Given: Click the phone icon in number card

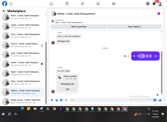Looking at the screenshot, I should 60,77.
